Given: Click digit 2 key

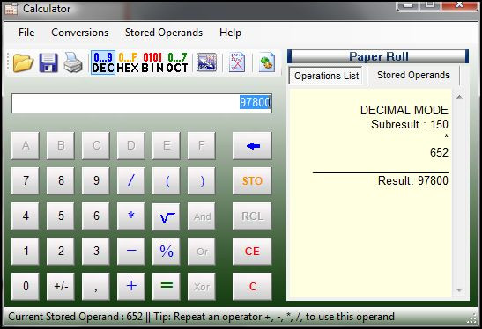Looking at the screenshot, I should 61,252.
